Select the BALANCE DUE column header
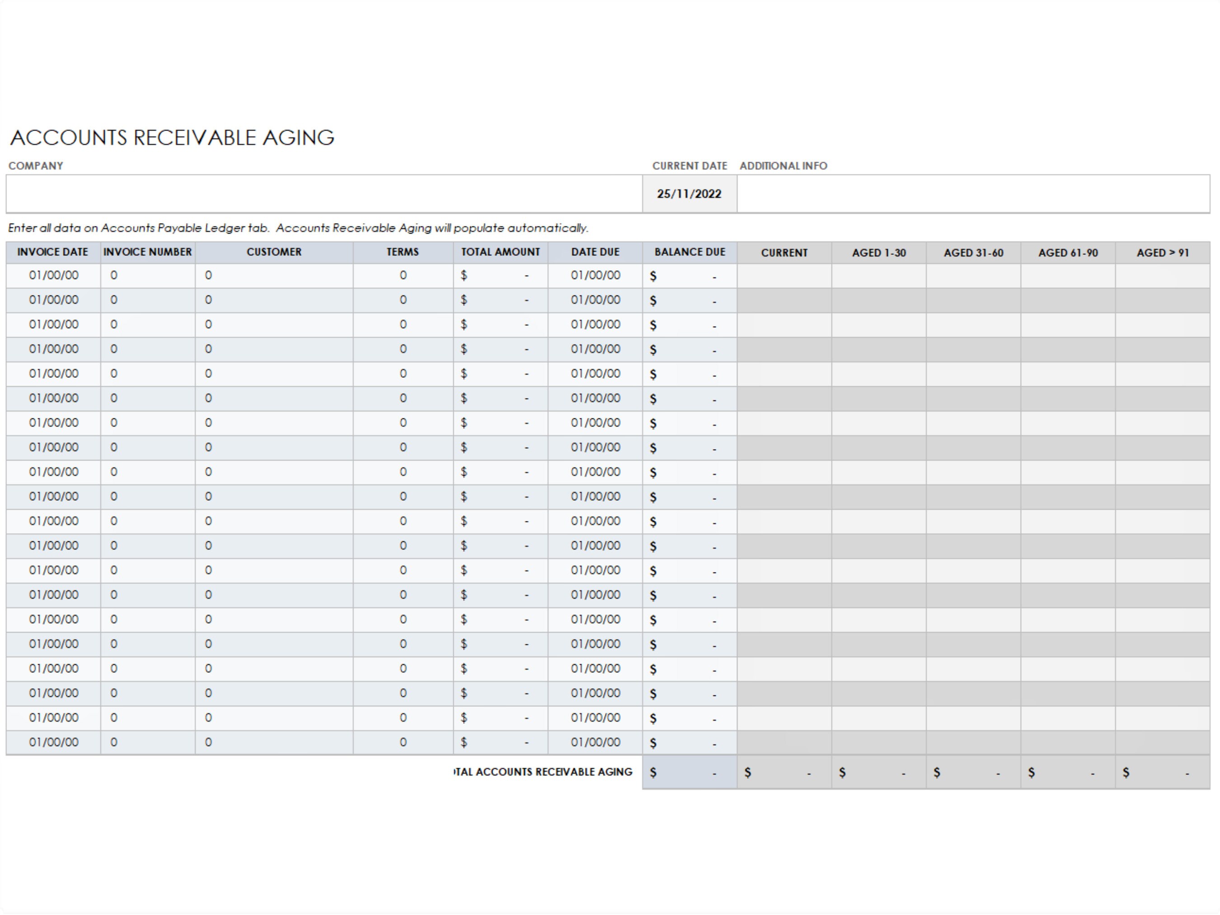 [690, 252]
